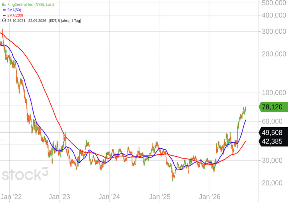Select the SMA(50) legend label
Screen dimensions: 288x202
tap(14, 10)
